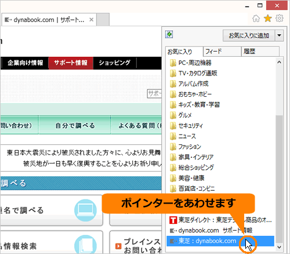Screen dimensions: 290x254
Task: Open the PC・周辺機器 favorites folder
Action: 190,63
